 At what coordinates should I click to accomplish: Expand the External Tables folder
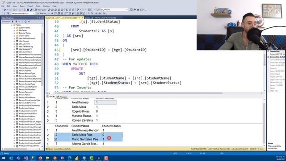pyautogui.click(x=14, y=33)
